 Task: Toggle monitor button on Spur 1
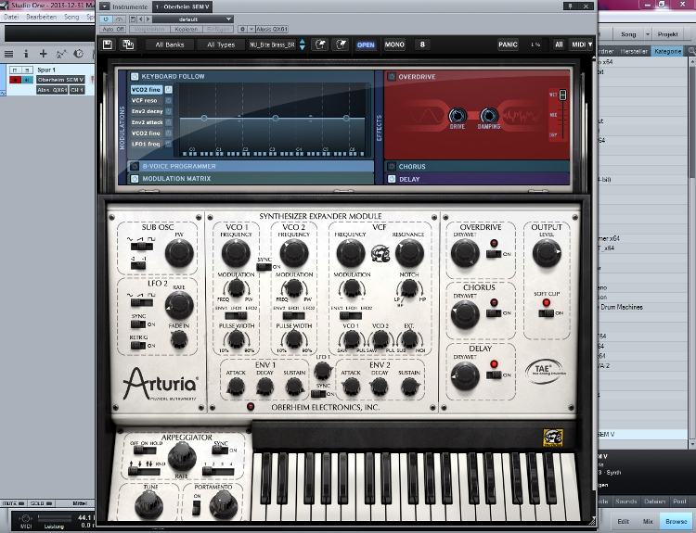click(27, 80)
